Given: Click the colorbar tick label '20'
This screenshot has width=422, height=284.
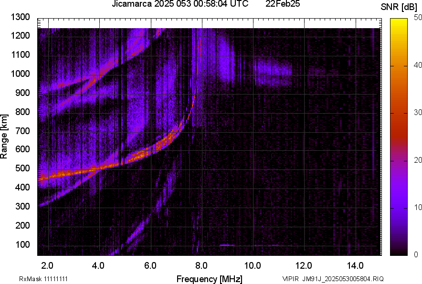Looking at the screenshot, I should pyautogui.click(x=418, y=160).
